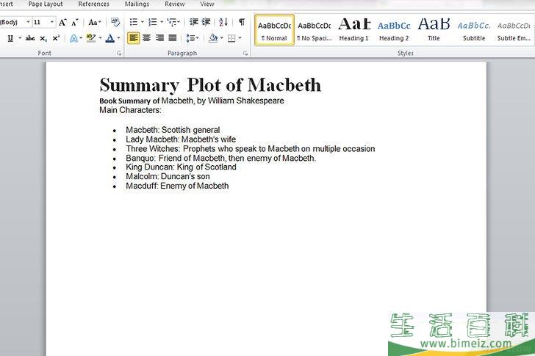This screenshot has height=356, width=535.
Task: Switch to the Review tab
Action: tap(175, 4)
